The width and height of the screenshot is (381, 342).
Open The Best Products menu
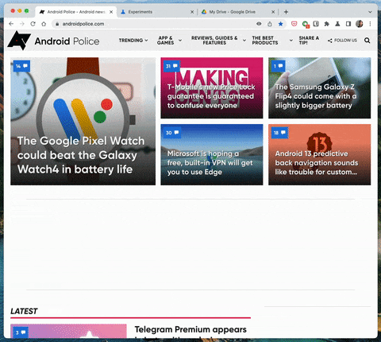[x=265, y=41]
